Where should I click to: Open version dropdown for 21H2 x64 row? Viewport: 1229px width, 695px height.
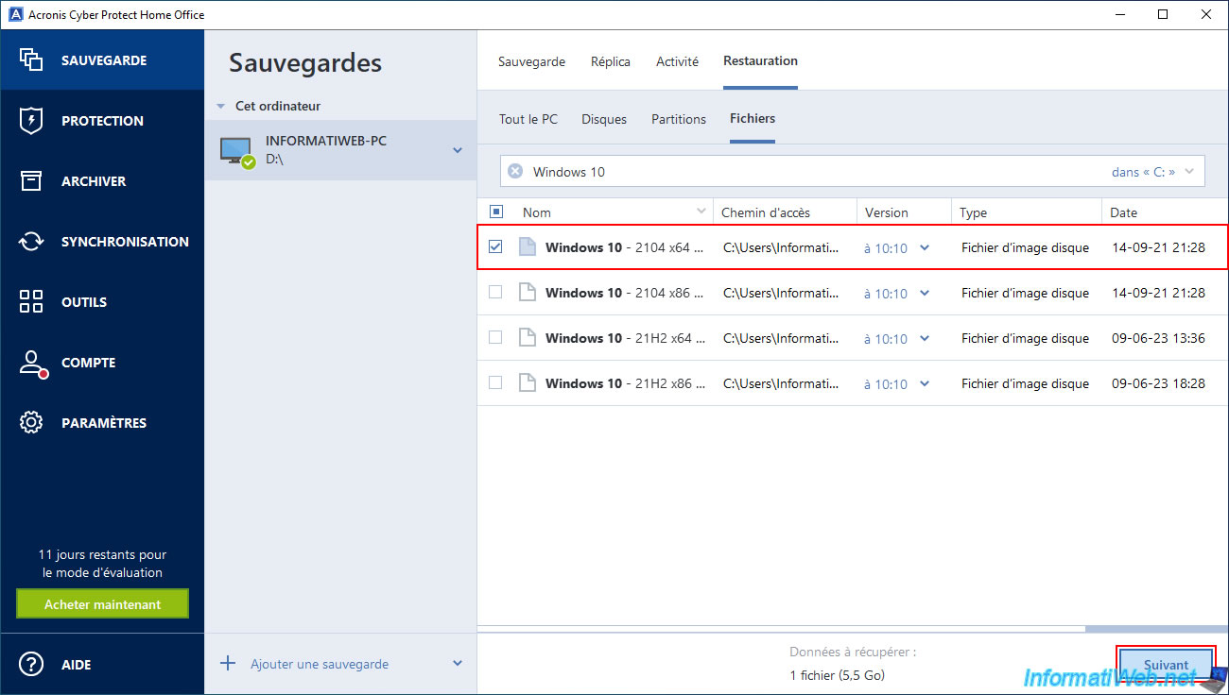pyautogui.click(x=925, y=338)
